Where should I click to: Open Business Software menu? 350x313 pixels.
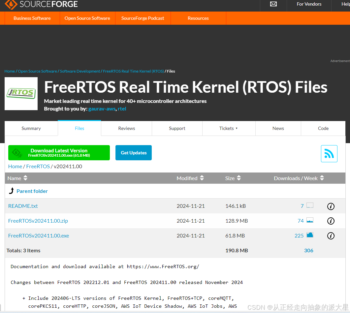click(32, 18)
